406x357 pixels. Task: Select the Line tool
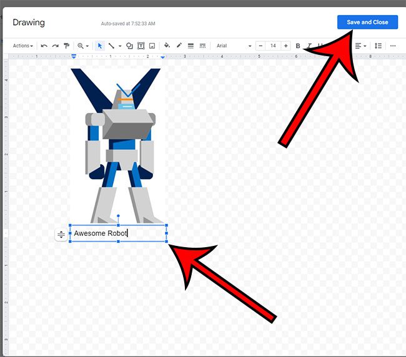coord(111,46)
